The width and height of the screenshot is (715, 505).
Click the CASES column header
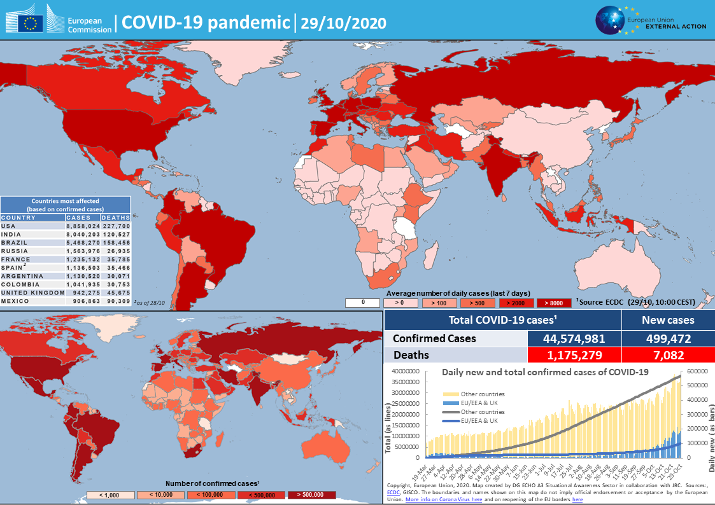tap(82, 218)
